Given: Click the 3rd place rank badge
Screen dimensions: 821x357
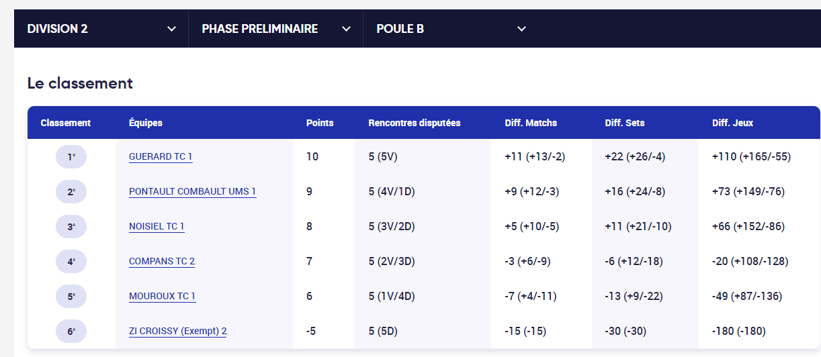Looking at the screenshot, I should (x=71, y=227).
